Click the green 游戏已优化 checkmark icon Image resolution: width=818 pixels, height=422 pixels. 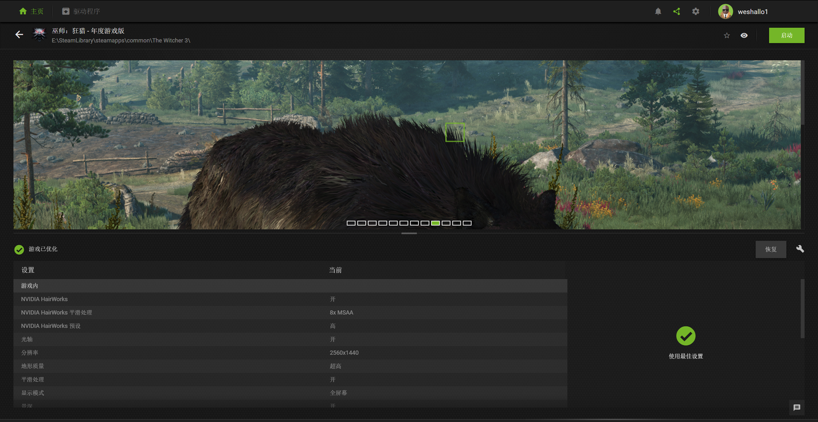tap(19, 250)
